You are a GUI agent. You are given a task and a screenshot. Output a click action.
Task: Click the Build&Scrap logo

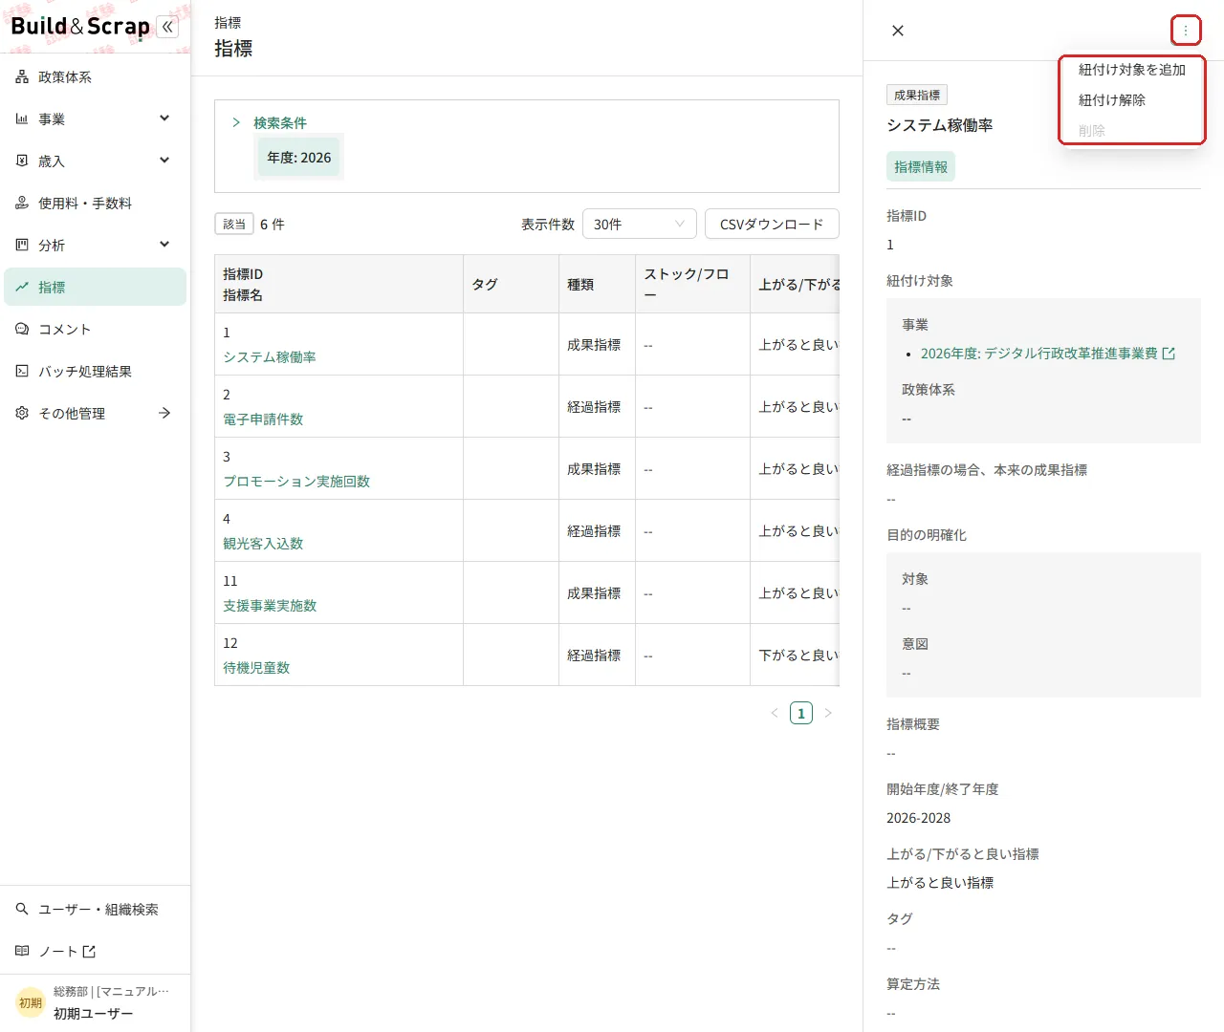pyautogui.click(x=80, y=27)
